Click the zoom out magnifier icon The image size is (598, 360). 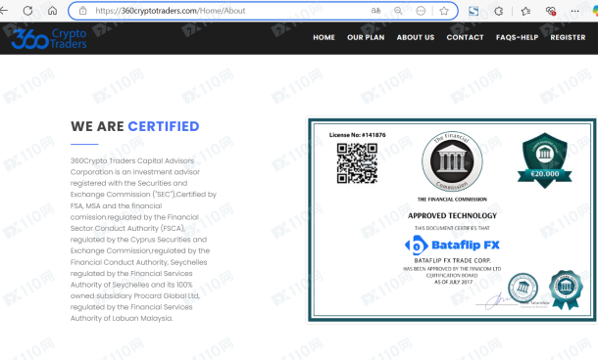[398, 11]
